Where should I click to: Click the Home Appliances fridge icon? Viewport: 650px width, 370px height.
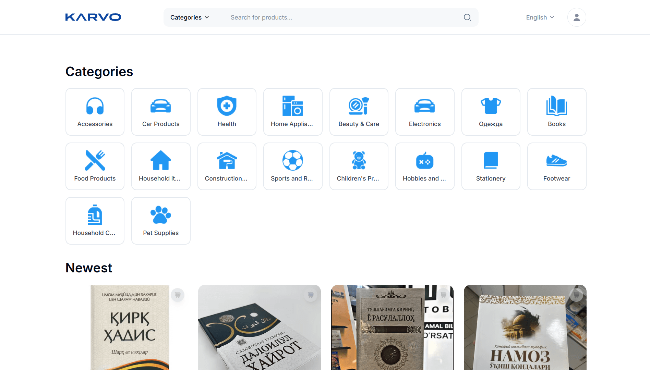[293, 106]
